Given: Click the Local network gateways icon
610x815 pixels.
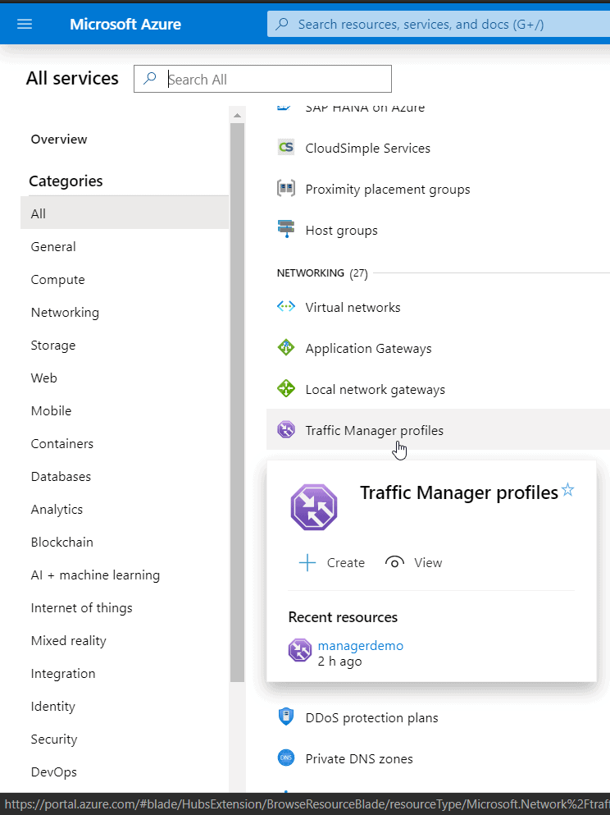Looking at the screenshot, I should coord(285,390).
